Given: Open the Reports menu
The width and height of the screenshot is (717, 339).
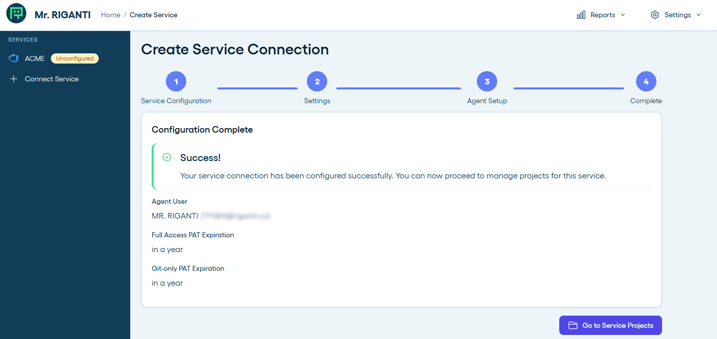Looking at the screenshot, I should coord(603,15).
